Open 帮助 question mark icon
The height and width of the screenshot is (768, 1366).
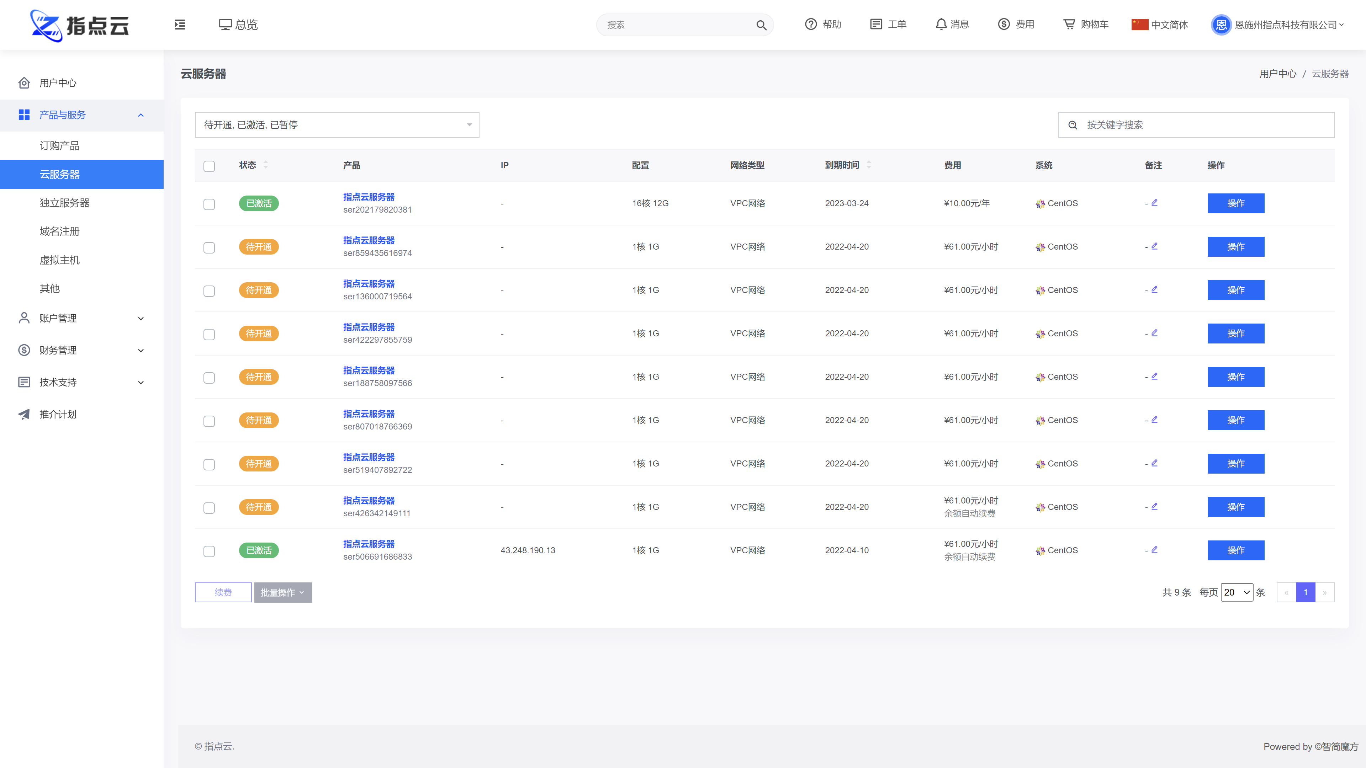(x=810, y=25)
